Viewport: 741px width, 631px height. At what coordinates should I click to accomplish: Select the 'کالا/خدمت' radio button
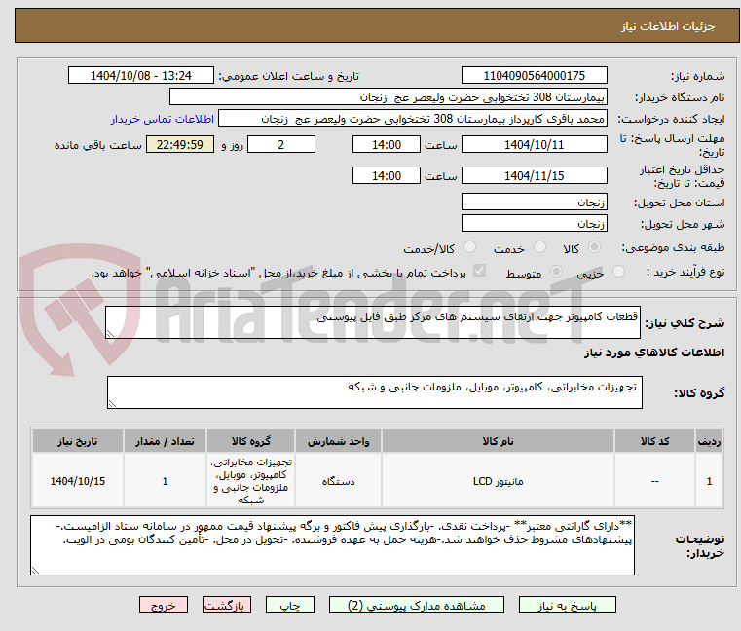click(x=469, y=247)
